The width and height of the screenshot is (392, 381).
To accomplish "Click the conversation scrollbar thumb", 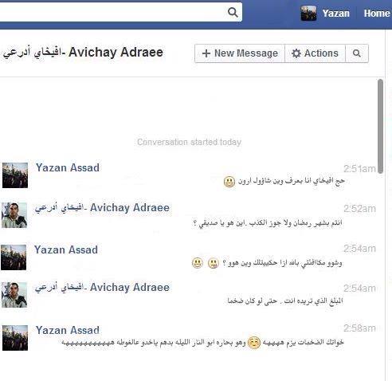I will [380, 126].
